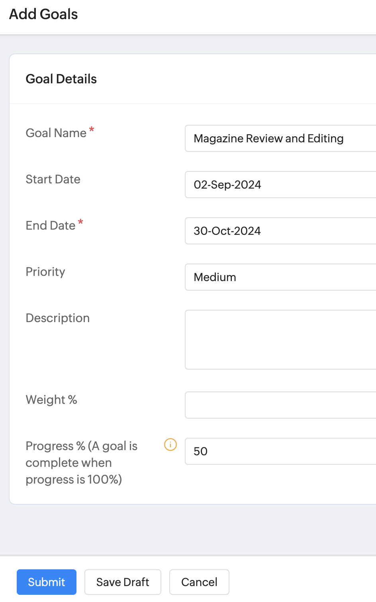Click the Start Date label
The image size is (376, 602).
pyautogui.click(x=53, y=179)
